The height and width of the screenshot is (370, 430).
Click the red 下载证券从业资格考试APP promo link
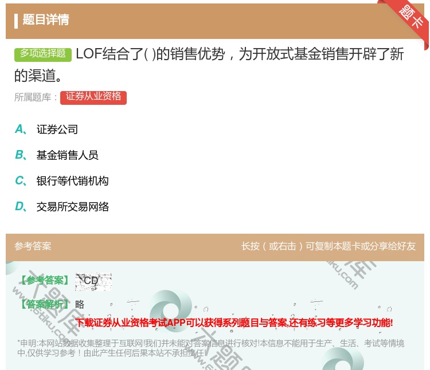click(x=234, y=322)
